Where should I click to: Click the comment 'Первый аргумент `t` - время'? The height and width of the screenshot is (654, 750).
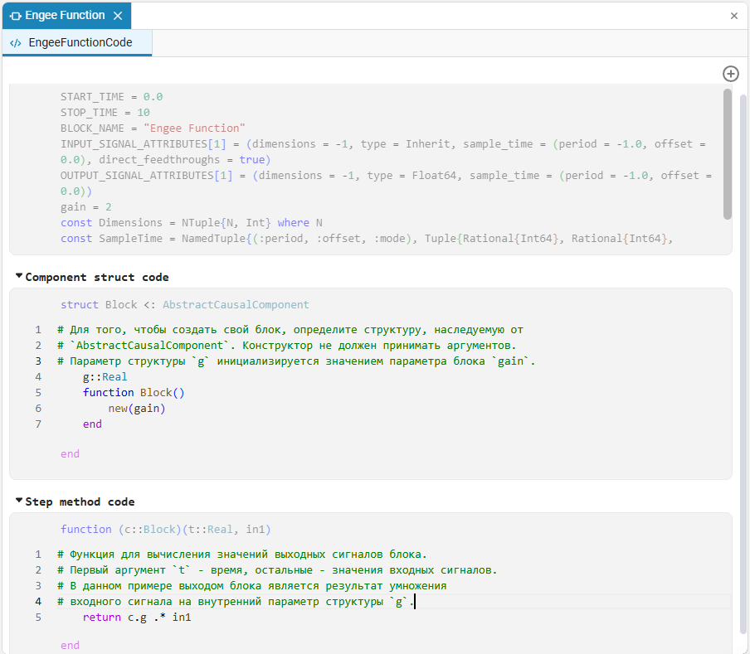(x=277, y=570)
